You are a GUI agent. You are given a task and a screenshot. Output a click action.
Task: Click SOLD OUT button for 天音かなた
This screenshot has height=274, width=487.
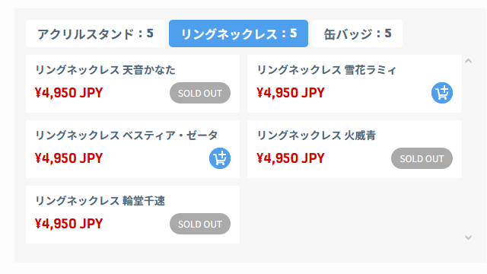coord(200,93)
